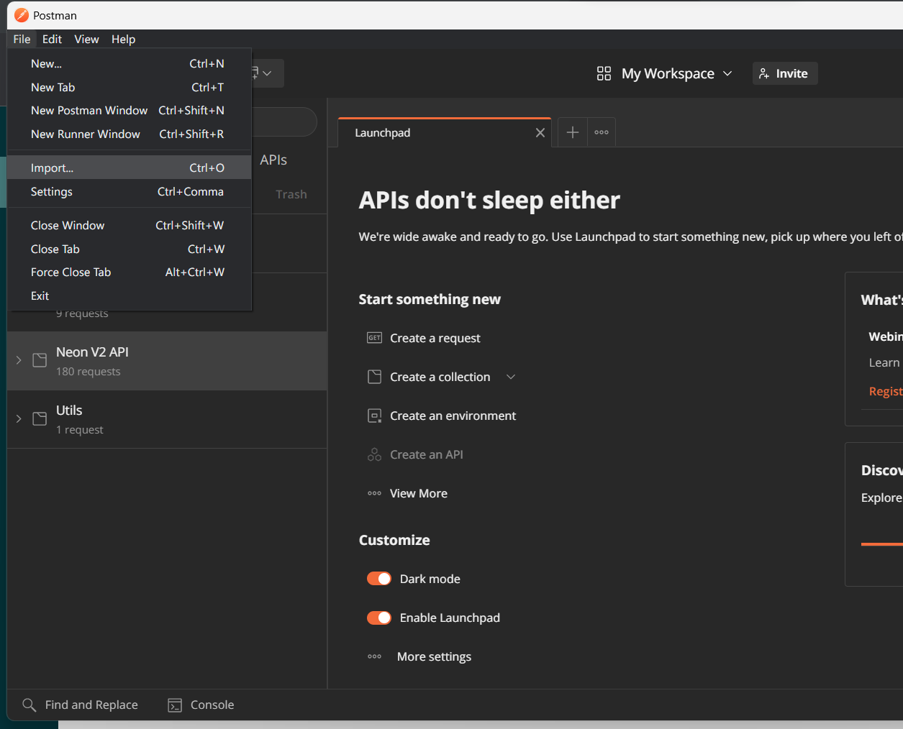Close the Launchpad tab
Screen dimensions: 903x729
(540, 132)
